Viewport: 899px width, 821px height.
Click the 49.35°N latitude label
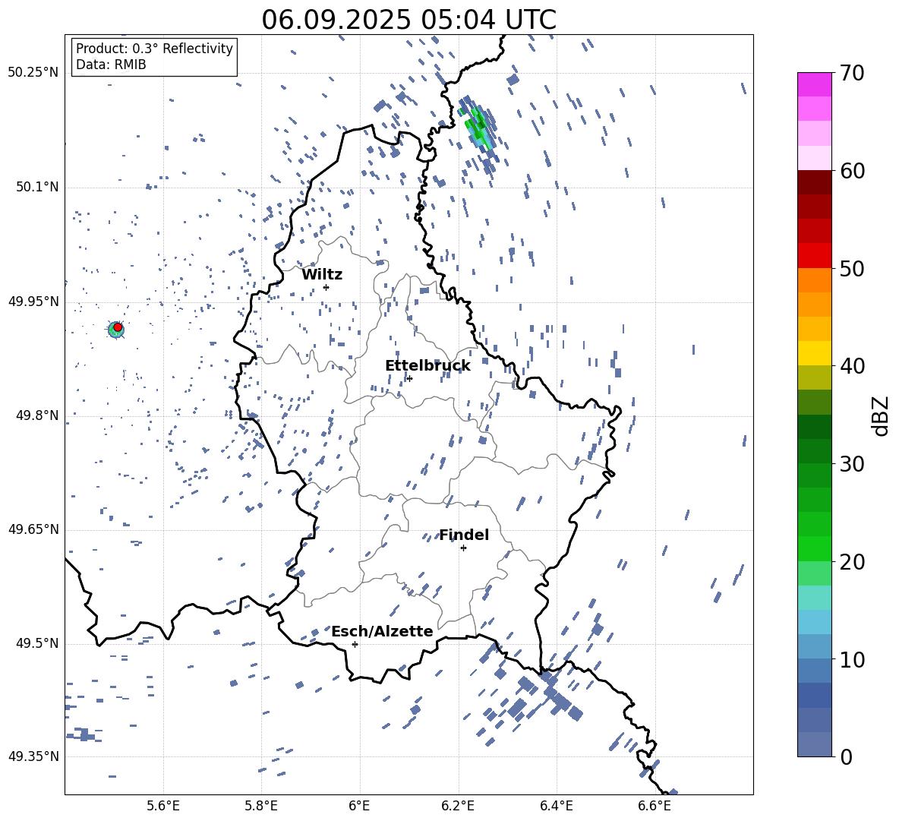pyautogui.click(x=34, y=756)
